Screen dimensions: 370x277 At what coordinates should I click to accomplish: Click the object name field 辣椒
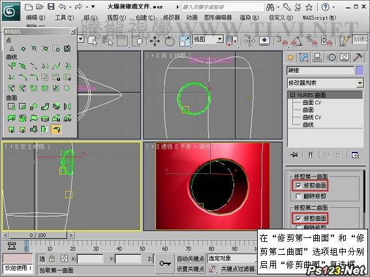(x=320, y=70)
